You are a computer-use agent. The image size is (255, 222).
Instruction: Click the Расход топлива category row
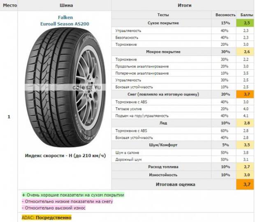pyautogui.click(x=163, y=167)
